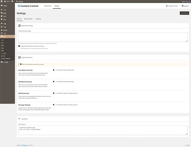The image size is (191, 147).
Task: Toggle View Block Controls override switch
Action: 54,70
